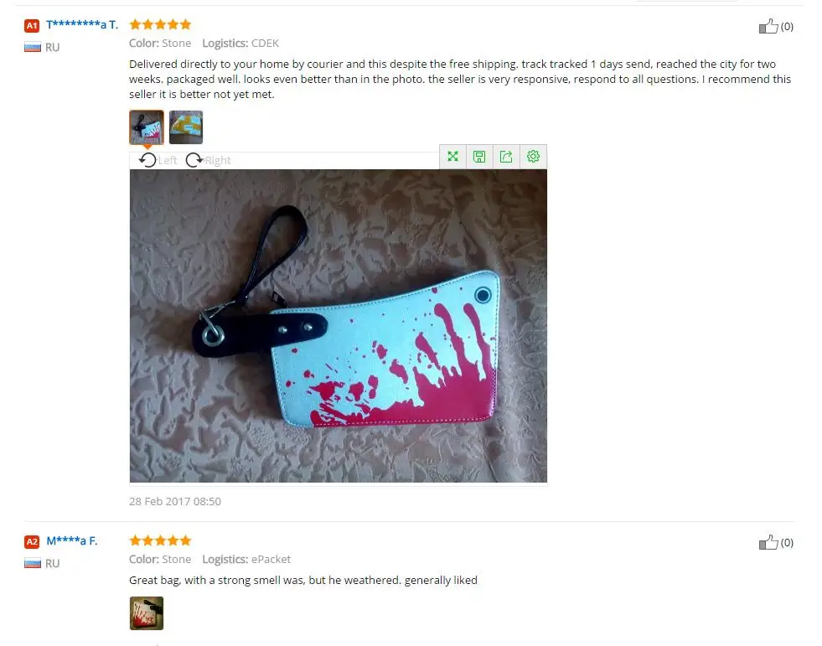Like M****a F.'s review with thumbs-up
This screenshot has height=646, width=822.
pos(768,541)
